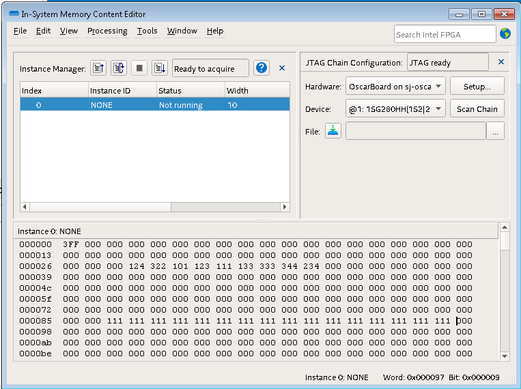Image resolution: width=521 pixels, height=389 pixels.
Task: Click the Write Data to In-System Memory icon
Action: 159,68
